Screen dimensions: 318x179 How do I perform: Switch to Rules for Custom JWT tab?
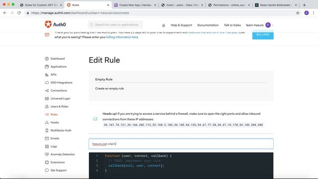[41, 5]
